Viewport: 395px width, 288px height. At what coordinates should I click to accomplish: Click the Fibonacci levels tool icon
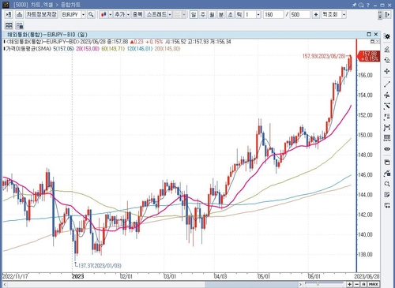click(387, 117)
